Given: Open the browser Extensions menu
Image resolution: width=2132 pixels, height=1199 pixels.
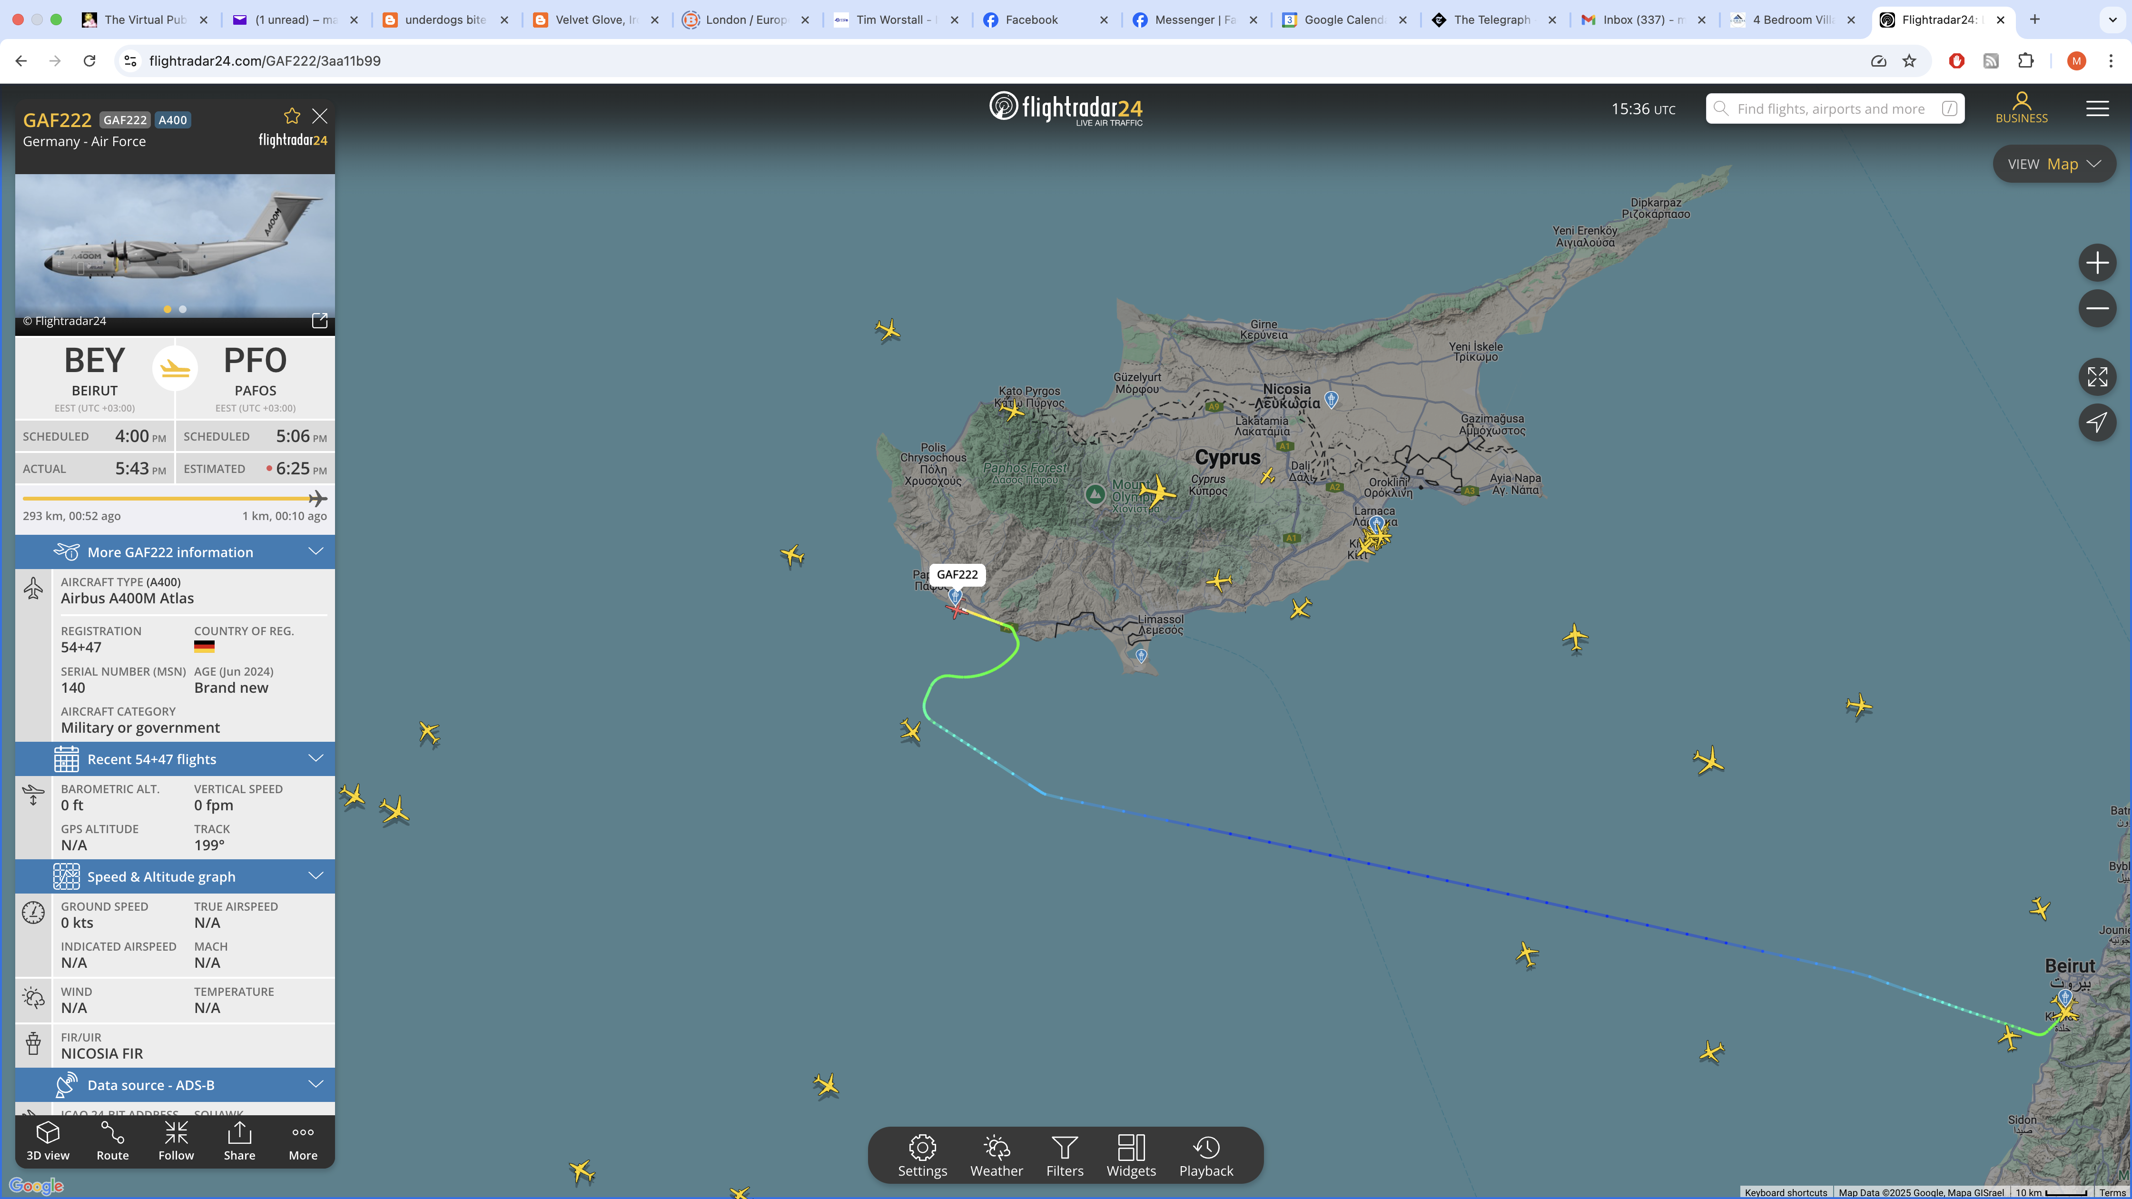Looking at the screenshot, I should pyautogui.click(x=2026, y=60).
